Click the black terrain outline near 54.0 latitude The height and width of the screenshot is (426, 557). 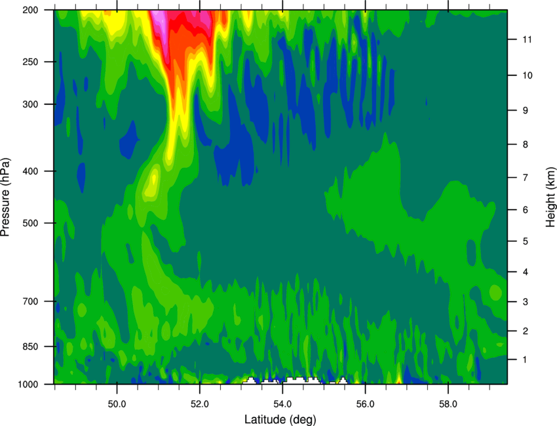coord(283,379)
